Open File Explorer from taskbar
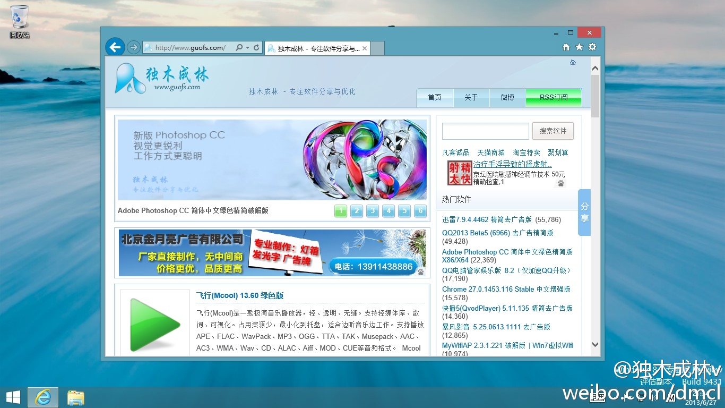Screen dimensions: 725x408 [76, 397]
